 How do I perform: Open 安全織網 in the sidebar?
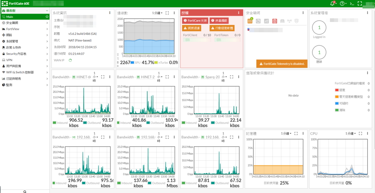click(25, 23)
